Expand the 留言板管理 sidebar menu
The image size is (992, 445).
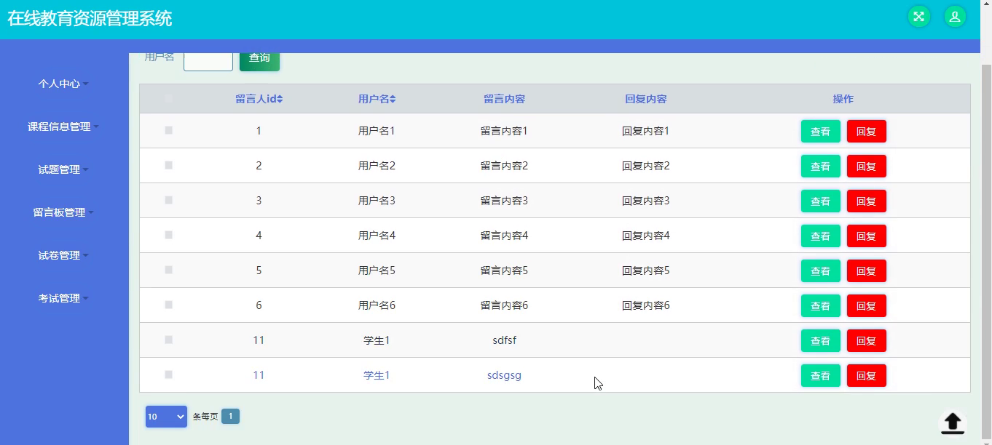tap(63, 212)
